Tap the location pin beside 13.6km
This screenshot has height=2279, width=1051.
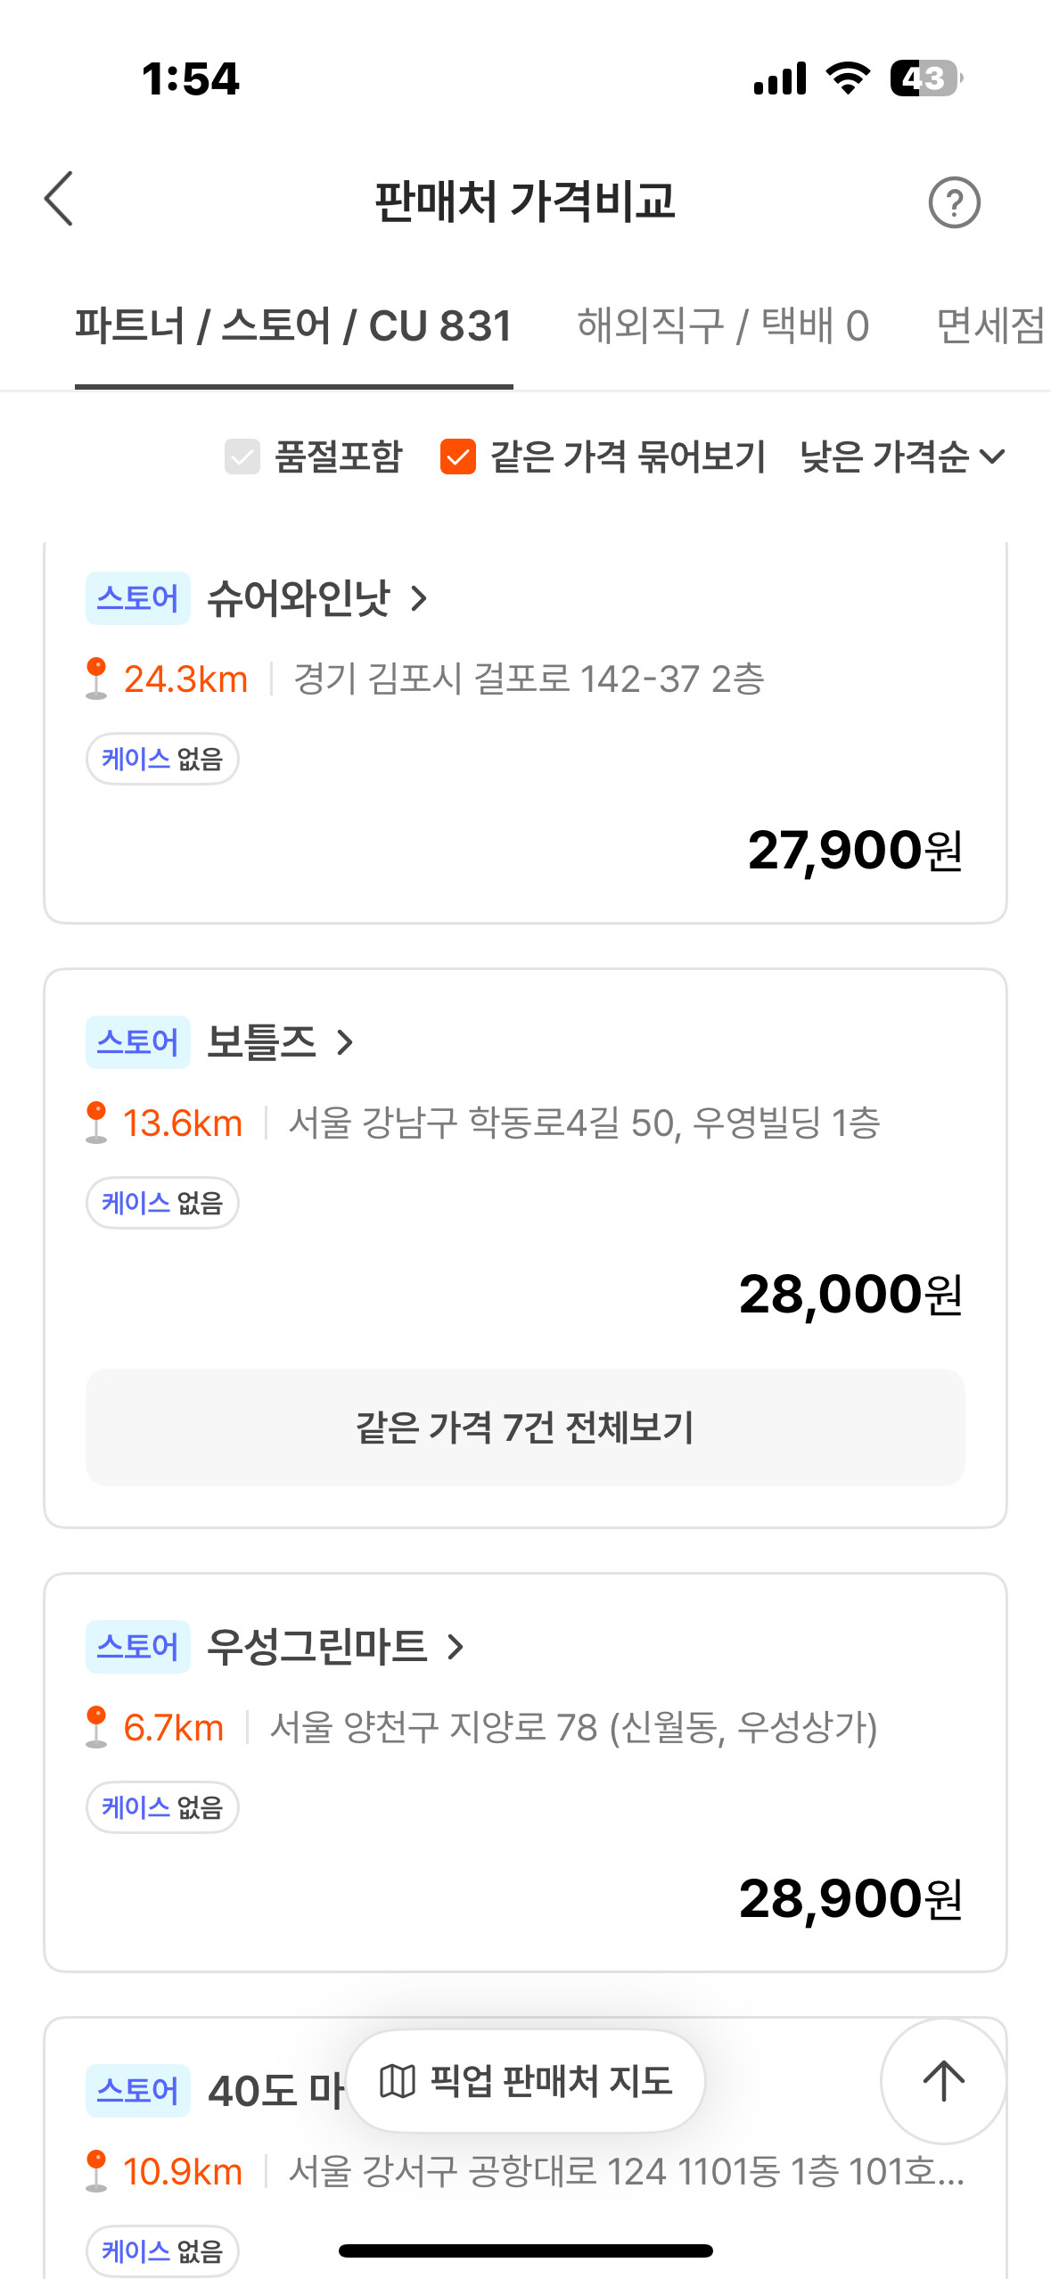pyautogui.click(x=96, y=1123)
